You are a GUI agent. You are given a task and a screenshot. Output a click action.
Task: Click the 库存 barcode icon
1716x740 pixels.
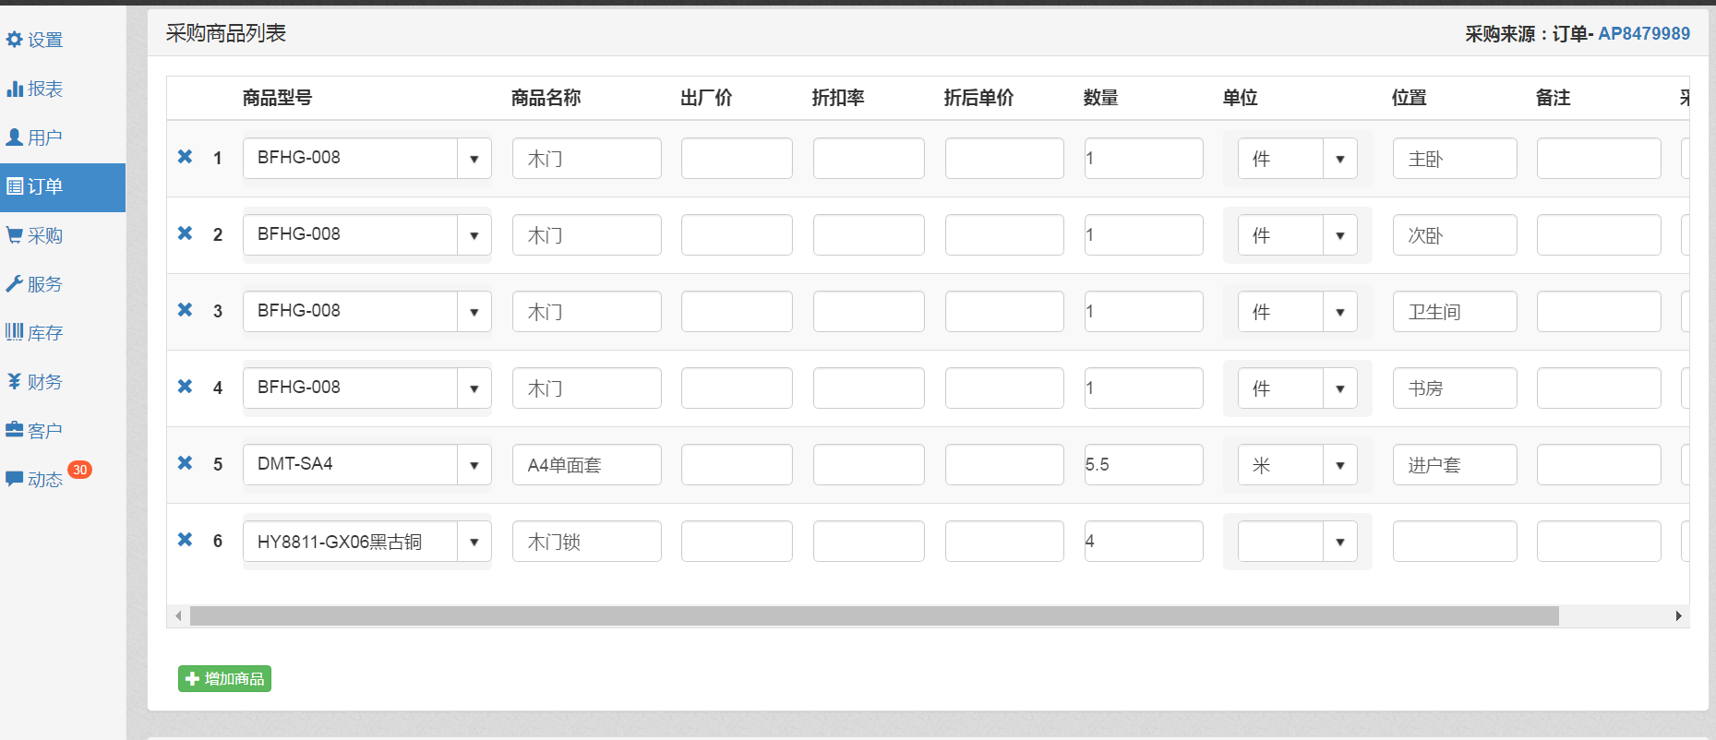[15, 332]
